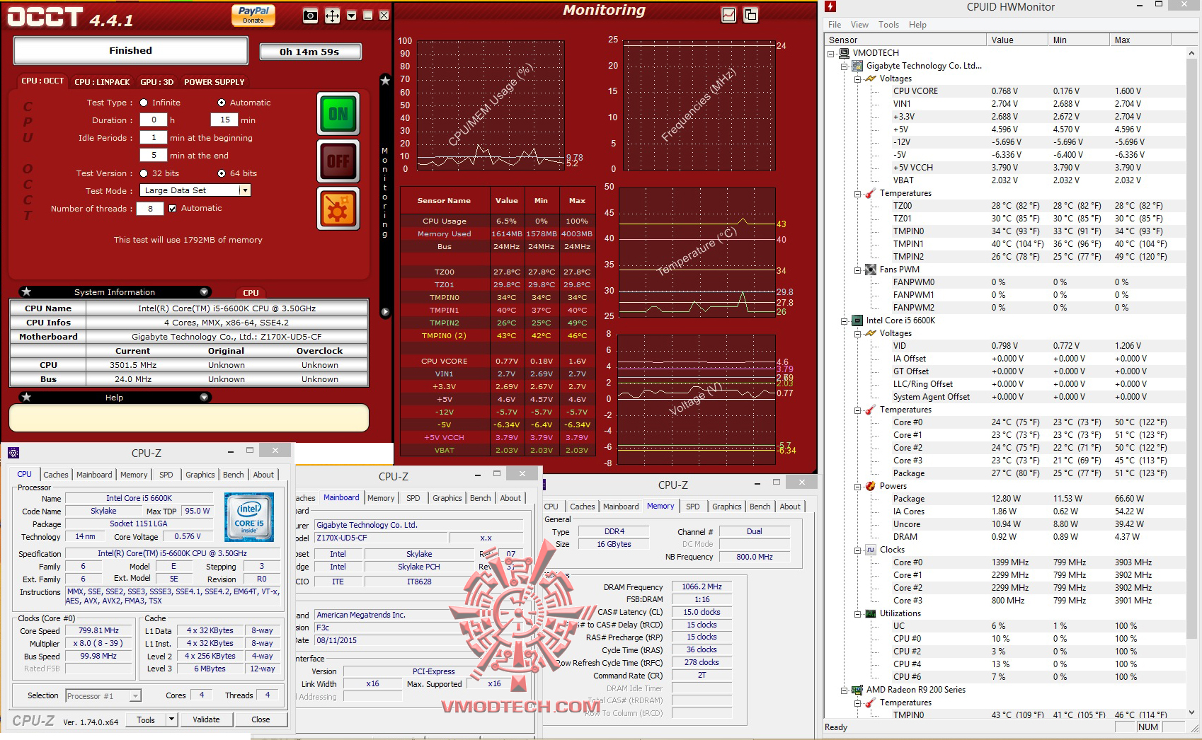The image size is (1202, 740).
Task: Click the Number of threads input field
Action: pos(150,209)
